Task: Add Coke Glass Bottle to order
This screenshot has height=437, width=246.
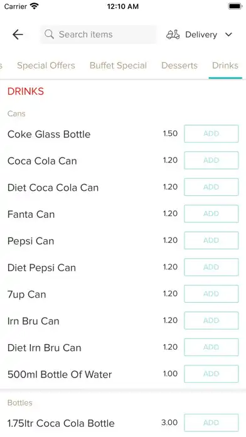Action: (x=211, y=134)
